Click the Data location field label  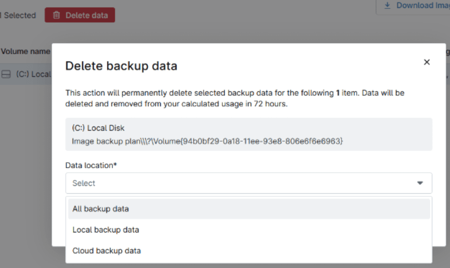(x=91, y=165)
